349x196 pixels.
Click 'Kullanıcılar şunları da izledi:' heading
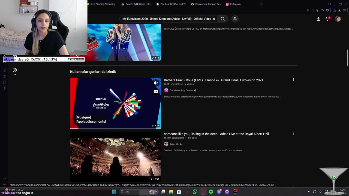coord(93,72)
